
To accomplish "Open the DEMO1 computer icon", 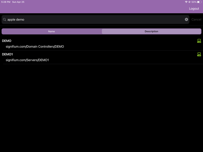I will click(x=199, y=54).
